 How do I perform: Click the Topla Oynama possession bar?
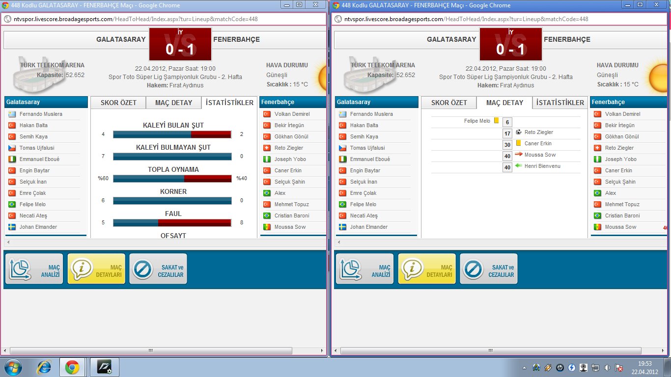(172, 179)
